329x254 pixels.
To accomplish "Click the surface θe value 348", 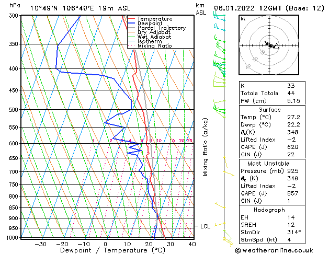I will coord(293,132).
